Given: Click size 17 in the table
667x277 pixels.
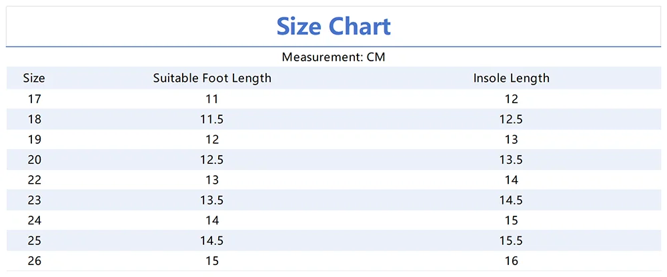Looking at the screenshot, I should click(x=34, y=99).
